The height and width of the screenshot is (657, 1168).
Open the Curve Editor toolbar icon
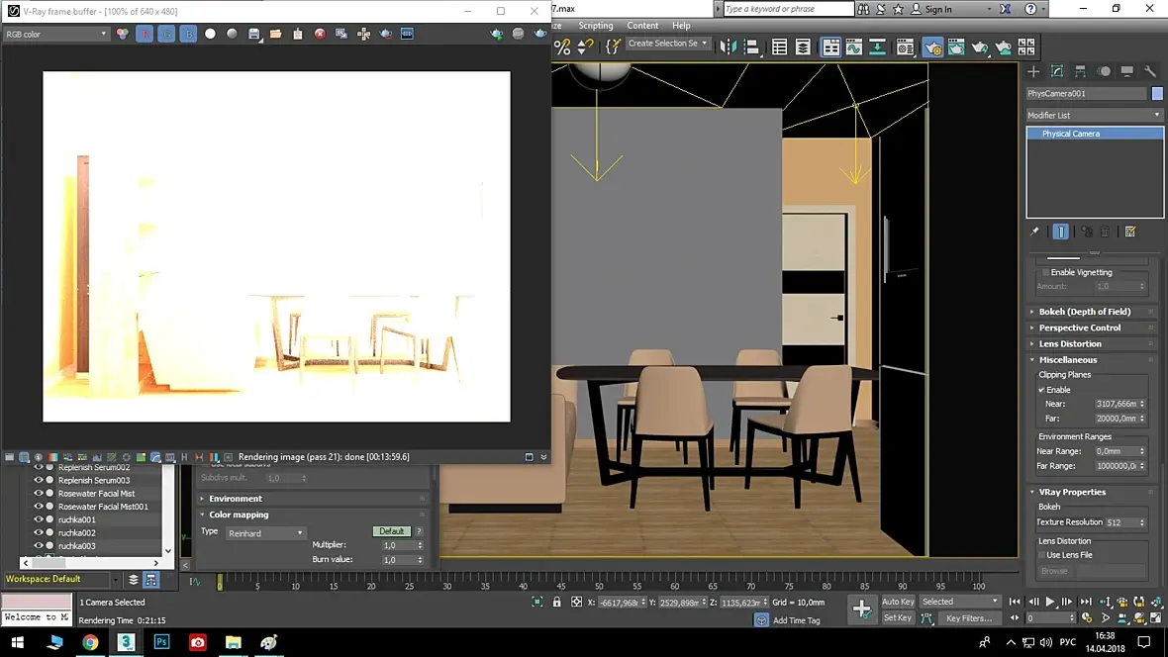[853, 47]
